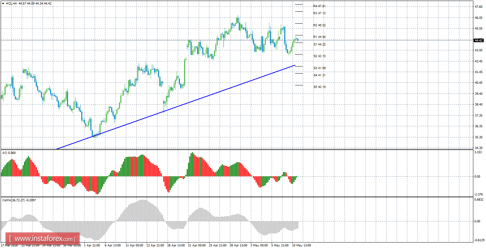This screenshot has height=249, width=486.
Task: Click the 43.50 price axis value
Action: coord(479,50)
